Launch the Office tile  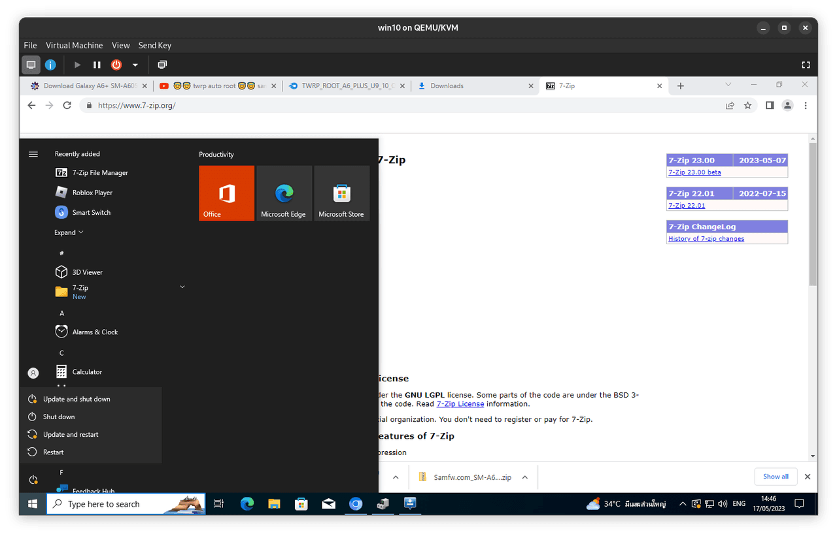click(226, 193)
